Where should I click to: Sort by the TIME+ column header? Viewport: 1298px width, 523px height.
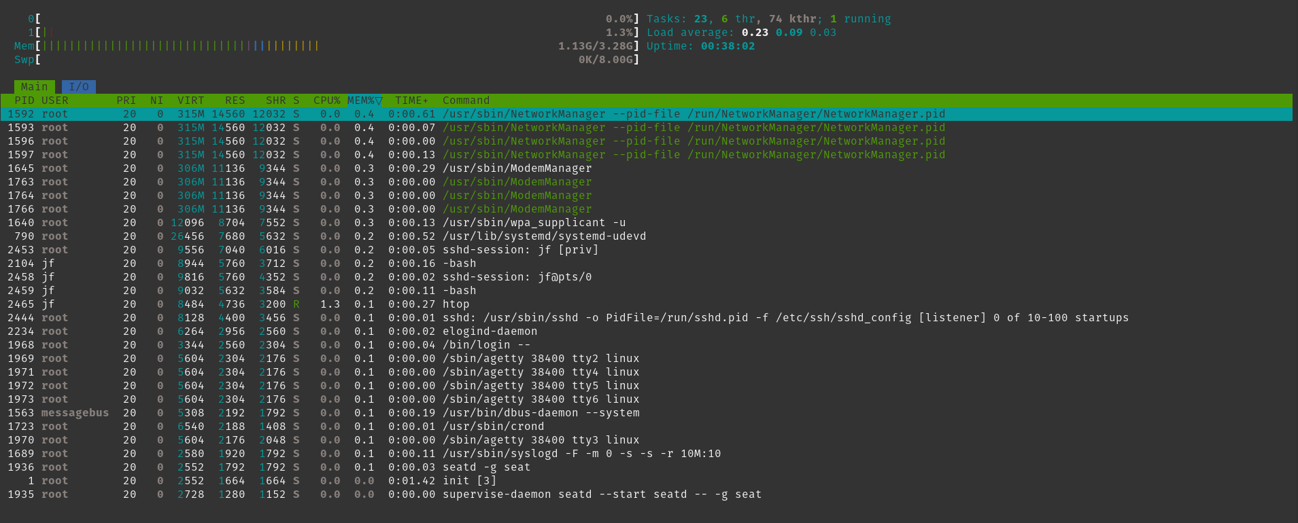[411, 101]
